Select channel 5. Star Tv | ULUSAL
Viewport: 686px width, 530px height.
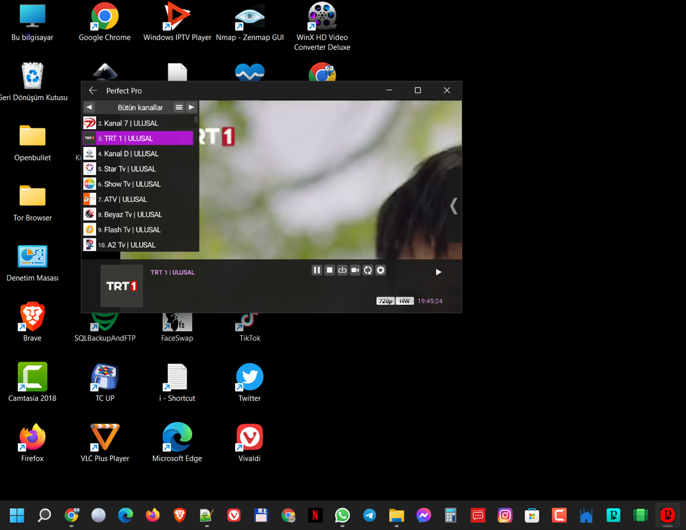click(x=138, y=169)
